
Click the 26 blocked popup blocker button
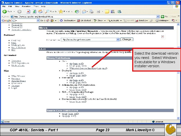(x=84, y=20)
